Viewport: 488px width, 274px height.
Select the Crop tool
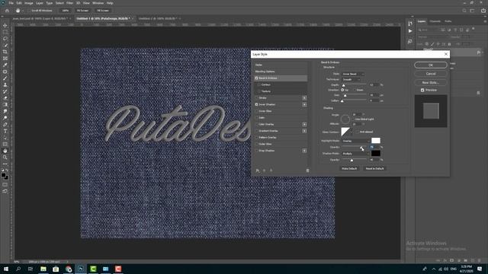pyautogui.click(x=5, y=52)
